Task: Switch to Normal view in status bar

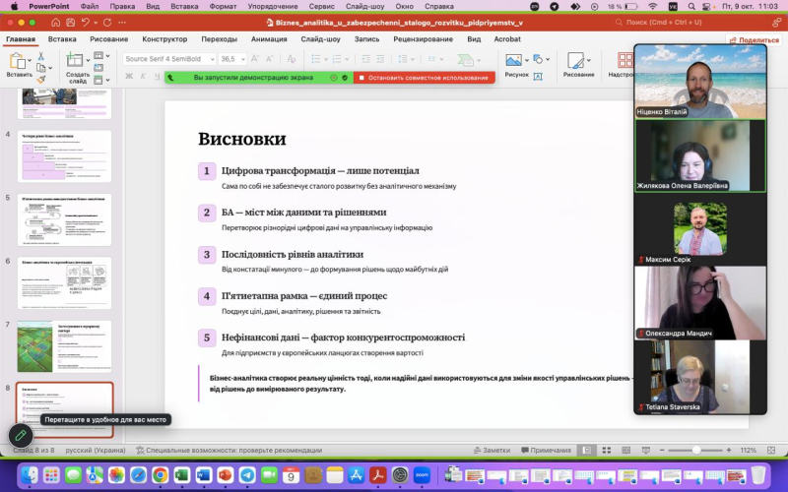Action: tap(586, 451)
